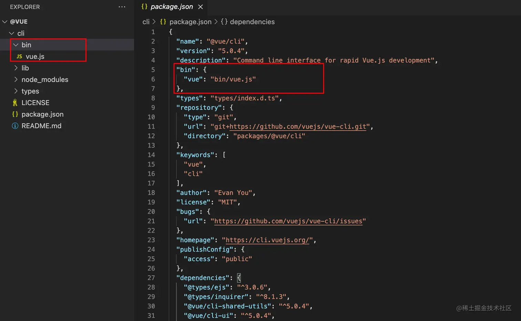Expand the types folder
Screen dimensions: 521x321
(30, 91)
